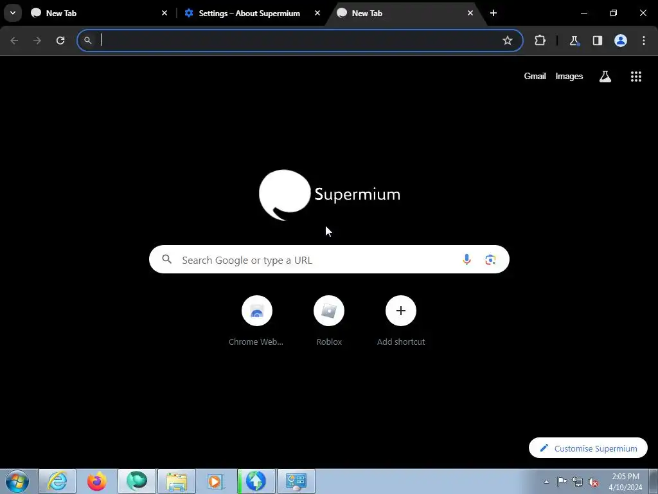This screenshot has width=658, height=494.
Task: Open Chrome Labs flask in toolbar
Action: pos(574,41)
